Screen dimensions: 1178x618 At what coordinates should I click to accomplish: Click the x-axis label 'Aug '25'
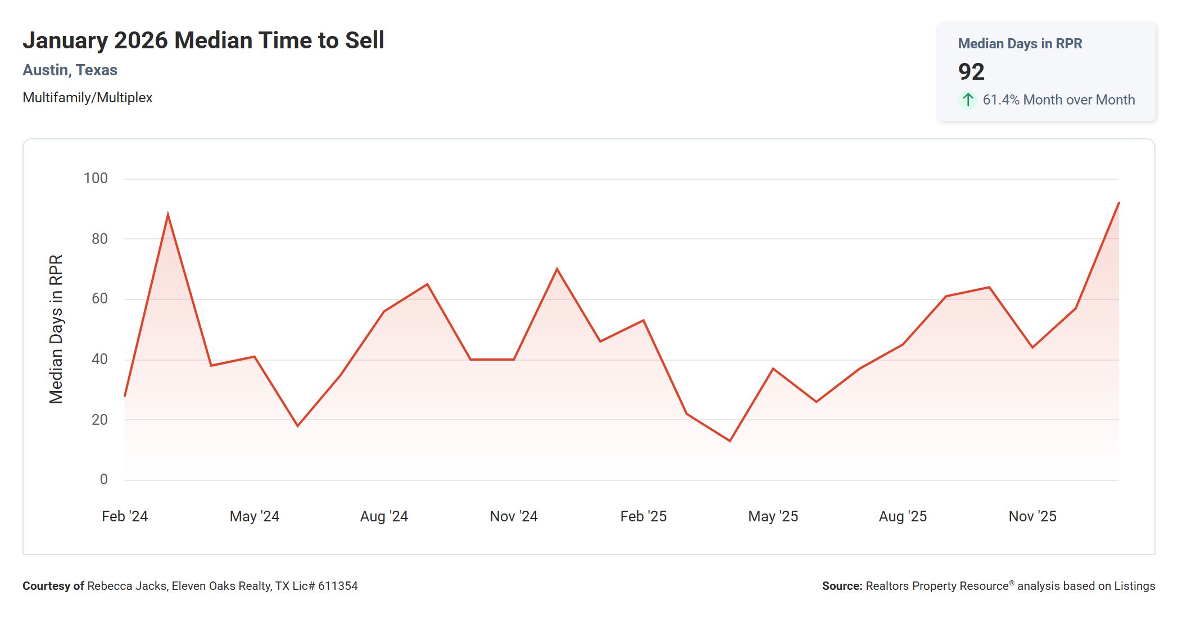tap(903, 516)
